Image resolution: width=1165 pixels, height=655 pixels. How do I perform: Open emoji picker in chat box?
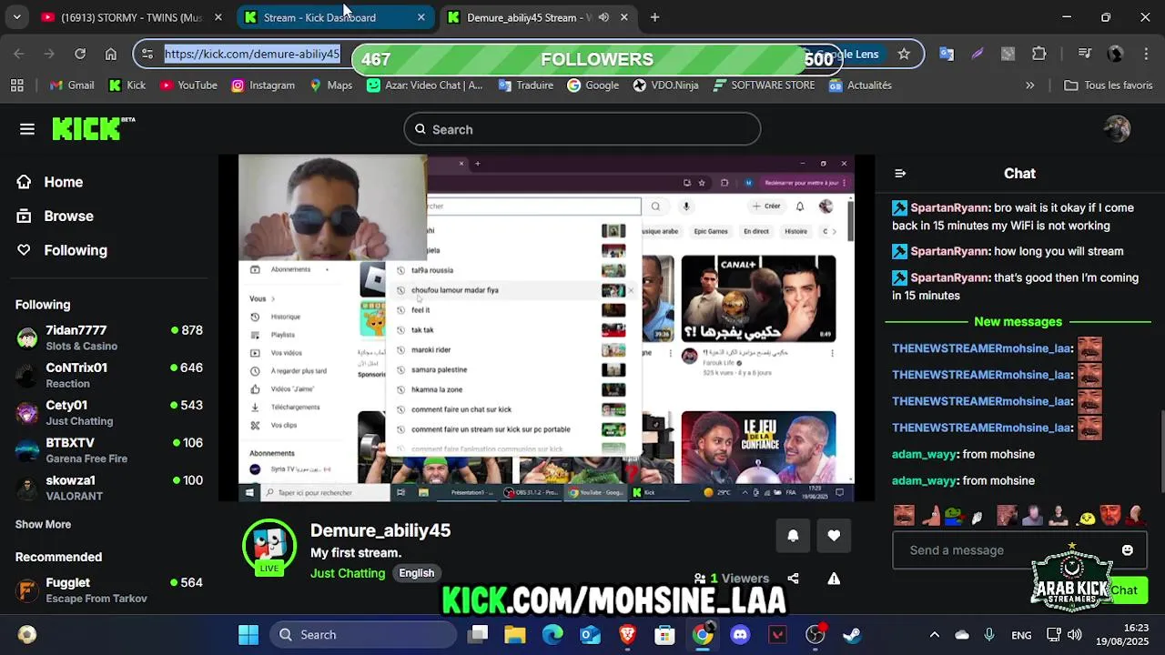point(1127,550)
